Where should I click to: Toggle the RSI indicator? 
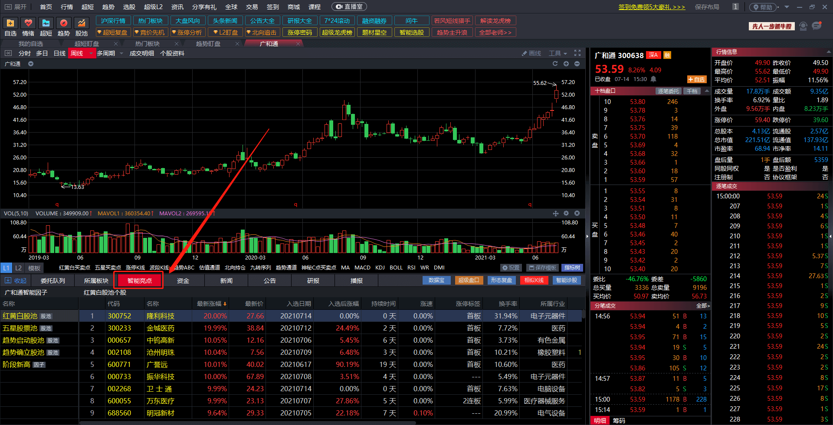(x=411, y=268)
